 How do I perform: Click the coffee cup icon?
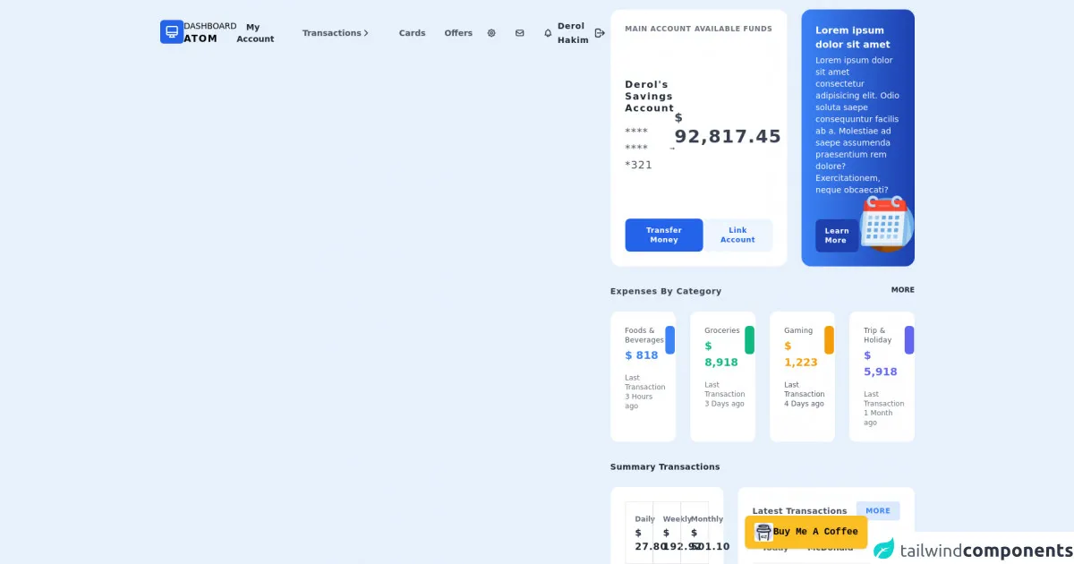coord(763,532)
